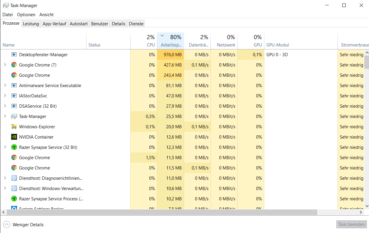Click the Task-Manager title bar icon

click(x=6, y=6)
